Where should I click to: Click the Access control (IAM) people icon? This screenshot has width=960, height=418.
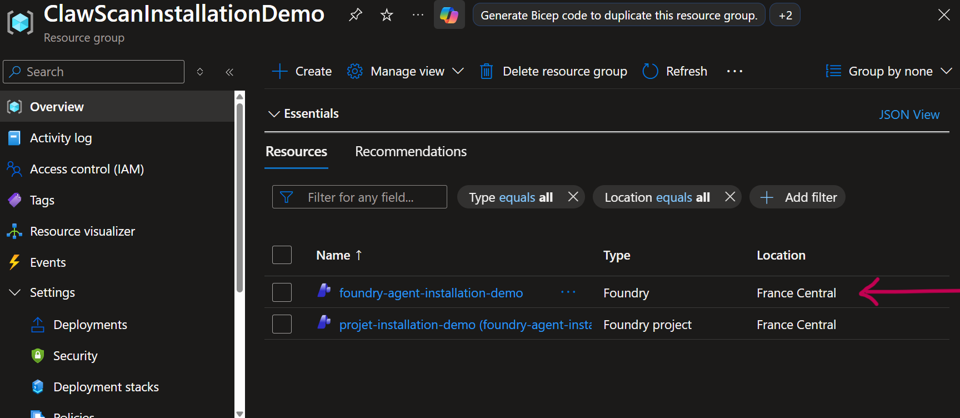14,169
